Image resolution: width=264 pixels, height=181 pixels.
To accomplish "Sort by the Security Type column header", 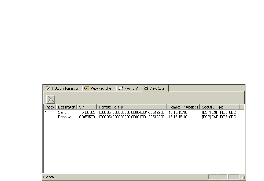I will 220,107.
